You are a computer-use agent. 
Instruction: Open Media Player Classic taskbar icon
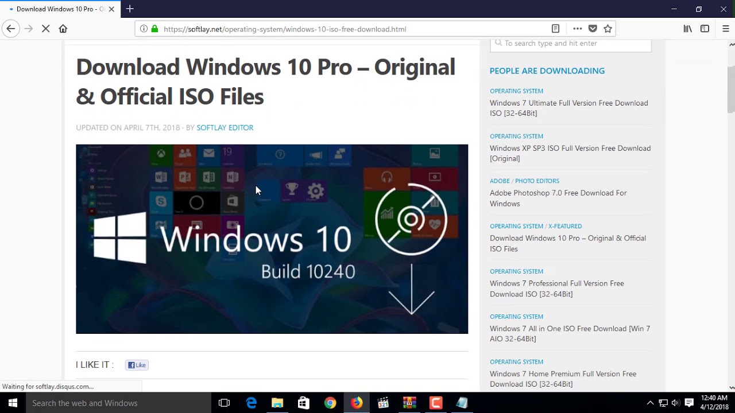(x=383, y=403)
